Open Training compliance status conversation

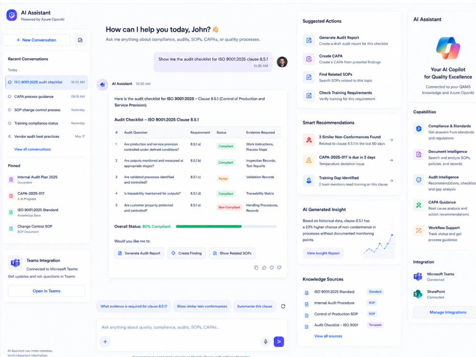(x=47, y=123)
